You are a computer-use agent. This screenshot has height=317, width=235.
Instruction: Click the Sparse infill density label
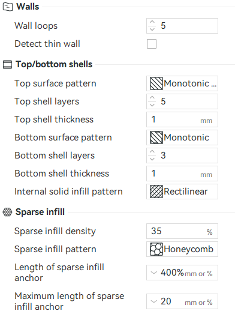pyautogui.click(x=55, y=231)
